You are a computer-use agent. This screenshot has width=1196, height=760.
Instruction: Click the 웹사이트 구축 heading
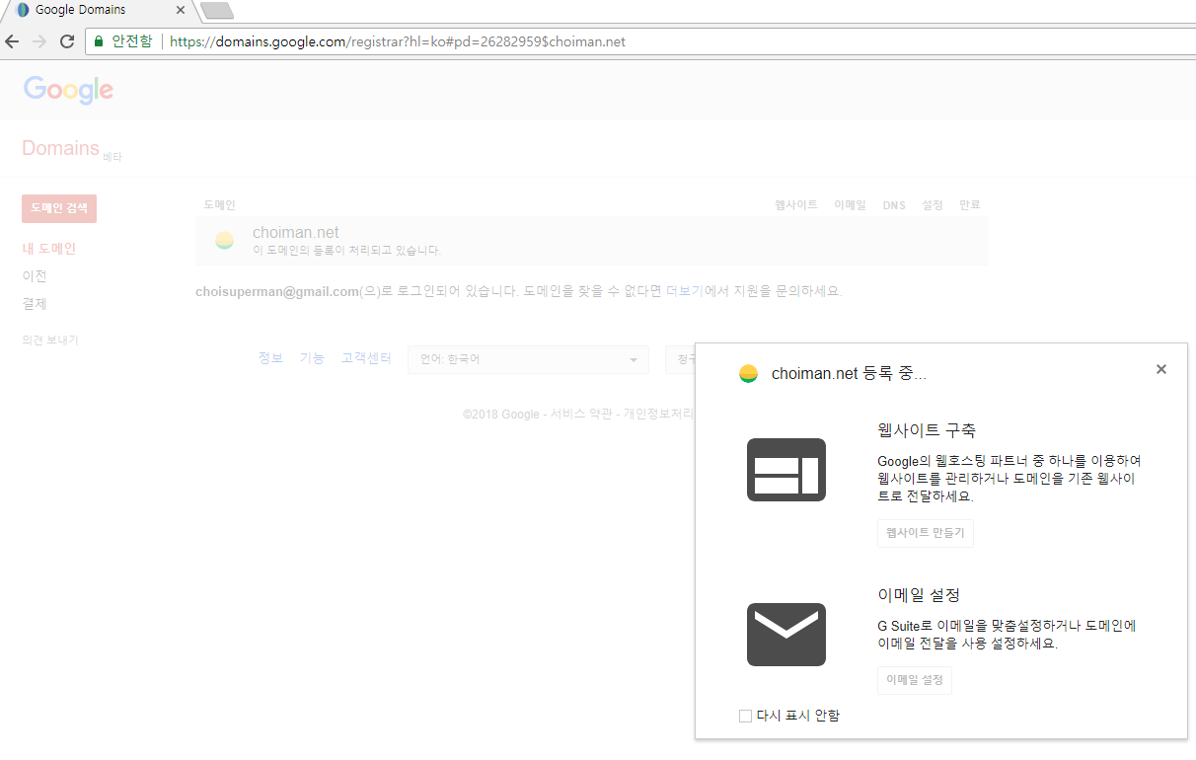pos(927,430)
